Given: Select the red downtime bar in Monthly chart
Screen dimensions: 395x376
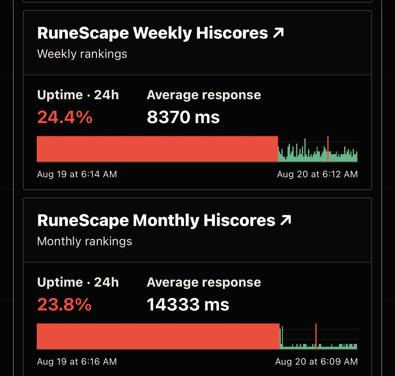Looking at the screenshot, I should pyautogui.click(x=158, y=336).
